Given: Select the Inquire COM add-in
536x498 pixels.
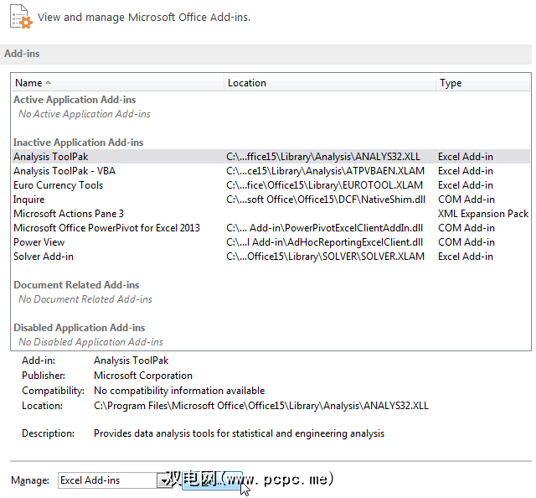Looking at the screenshot, I should click(29, 200).
